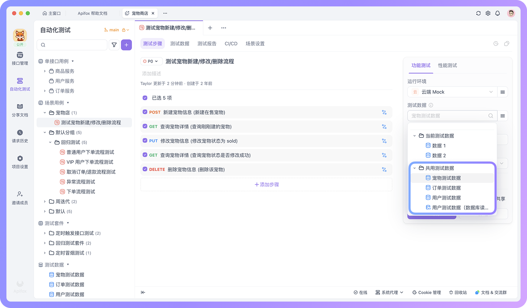Uncheck the DELETE 删除宠物信息 step
This screenshot has height=308, width=527.
pyautogui.click(x=145, y=169)
